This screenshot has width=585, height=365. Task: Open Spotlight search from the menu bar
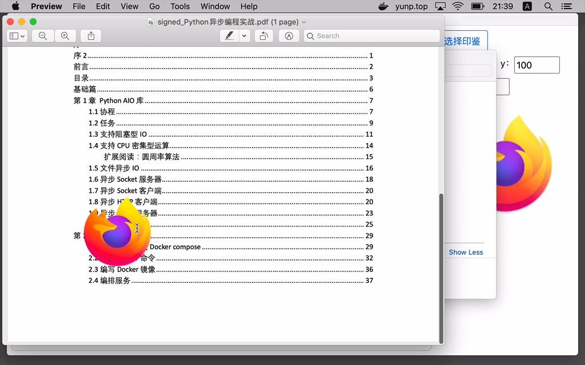tap(547, 6)
